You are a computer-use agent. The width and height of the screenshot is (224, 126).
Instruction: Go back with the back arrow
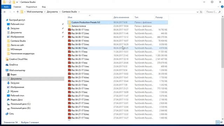[x=5, y=12]
